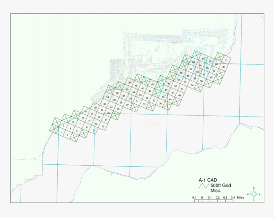274x218 pixels.
Task: Select grid cell labeled 66
Action: click(x=214, y=71)
